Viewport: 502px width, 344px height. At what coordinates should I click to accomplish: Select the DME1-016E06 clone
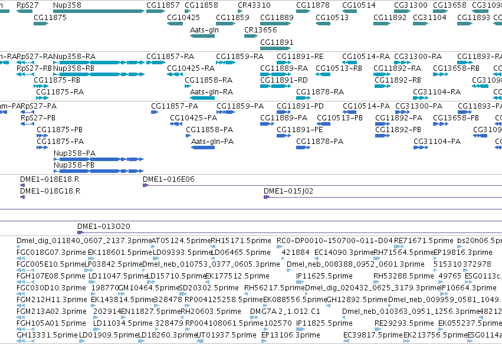click(x=323, y=185)
